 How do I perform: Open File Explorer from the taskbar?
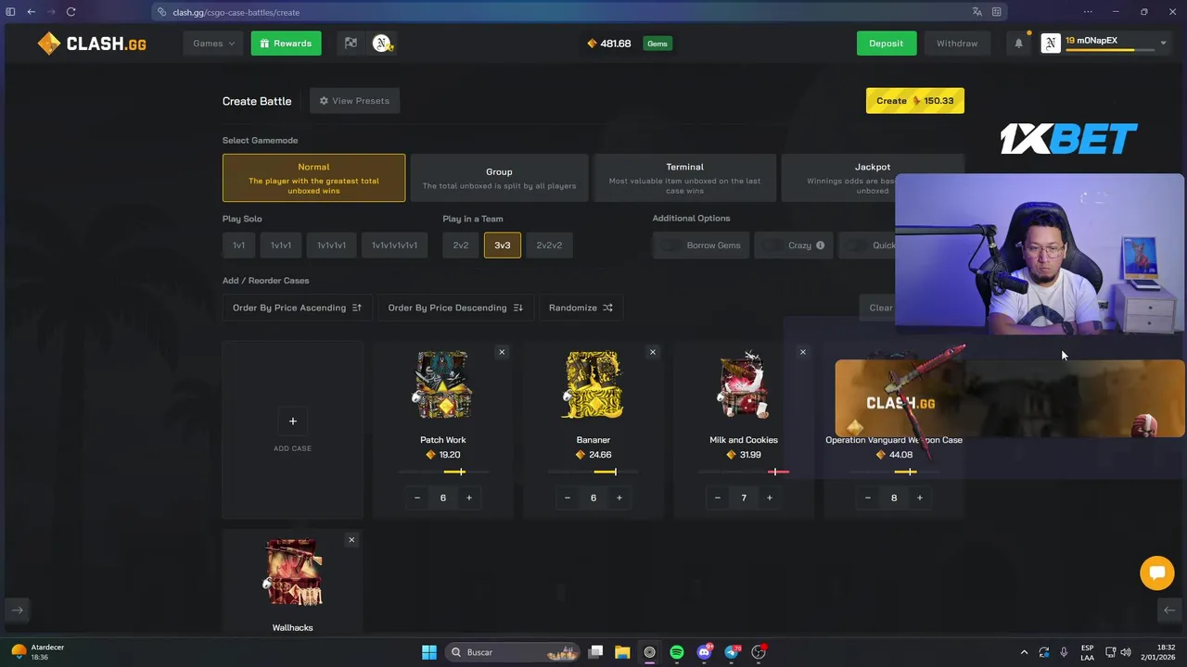click(622, 652)
